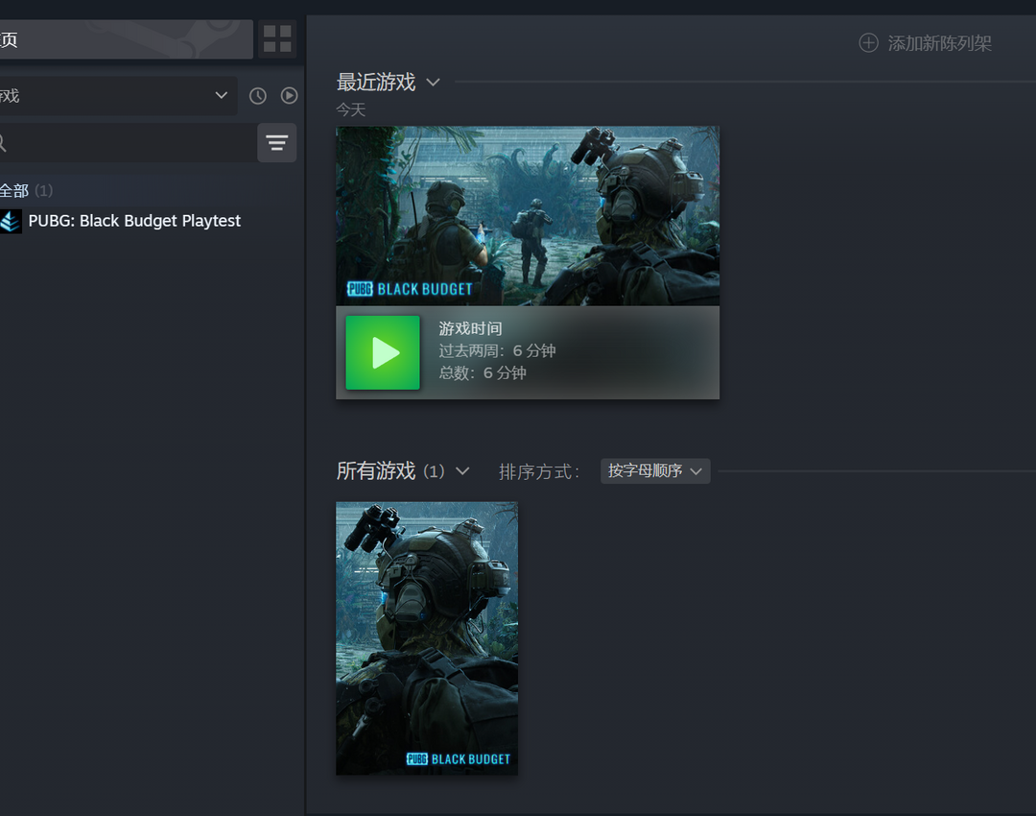Open the collections grid view icon
The height and width of the screenshot is (816, 1036).
tap(277, 39)
